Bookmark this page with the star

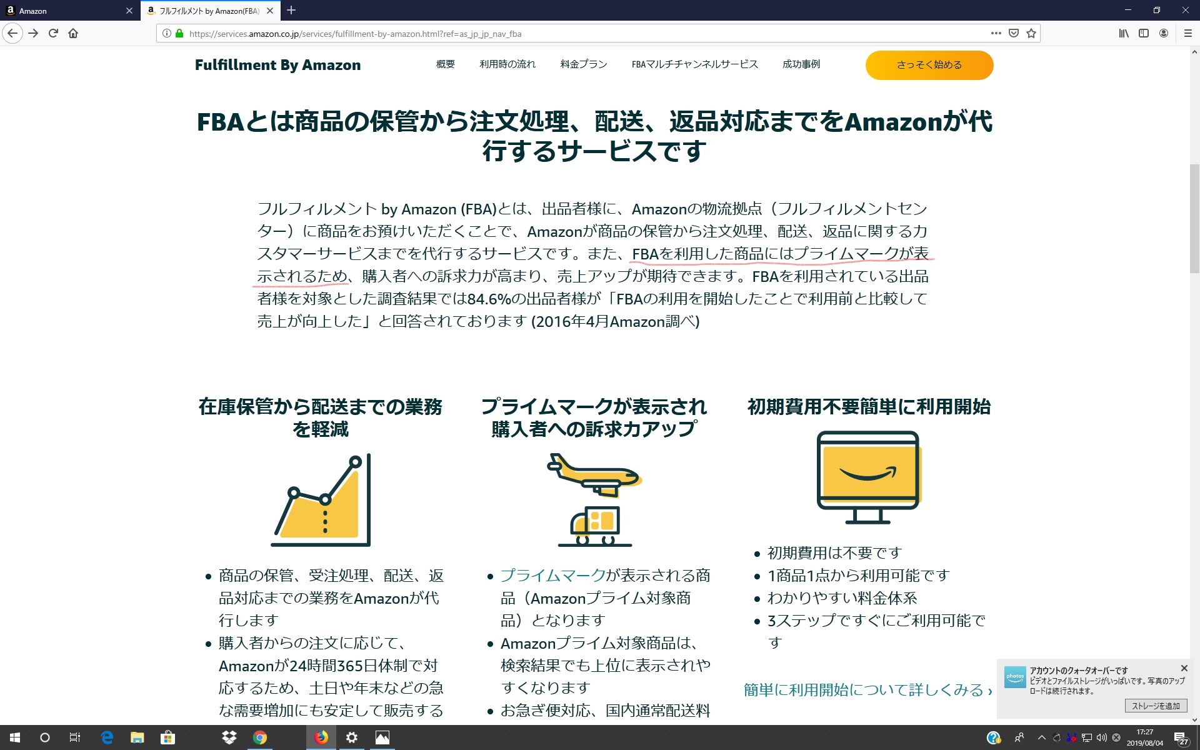[x=1031, y=33]
